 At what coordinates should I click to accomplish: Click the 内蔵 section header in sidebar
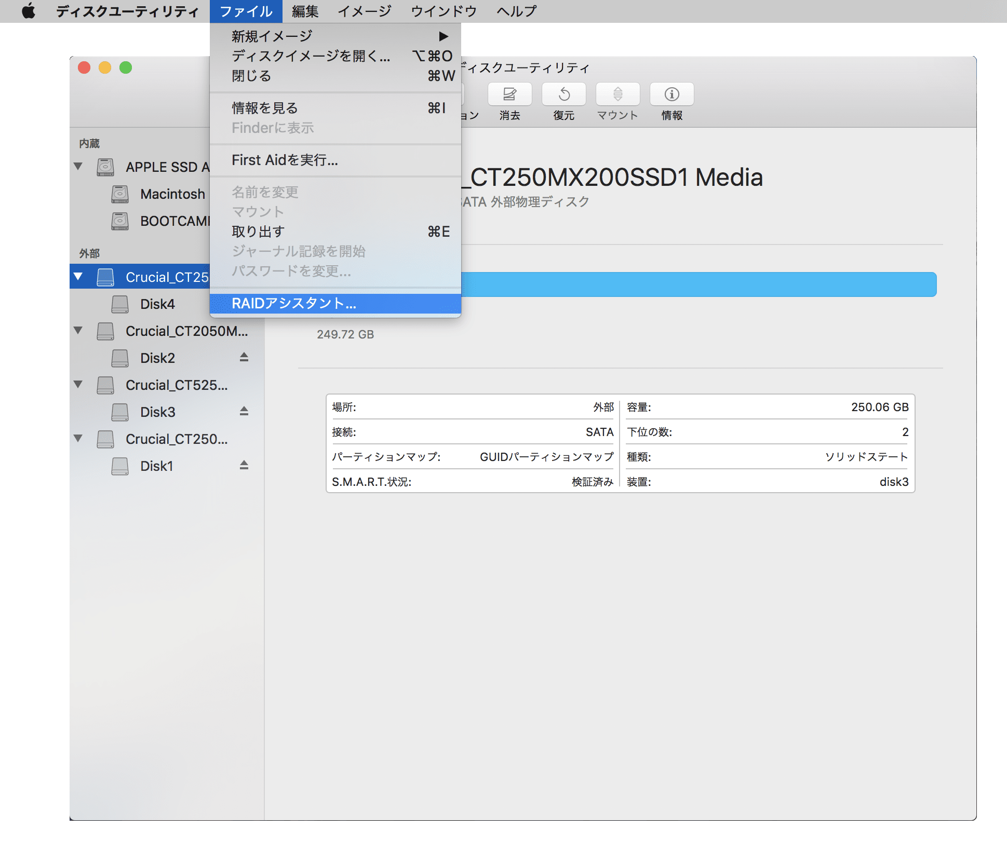(x=89, y=143)
